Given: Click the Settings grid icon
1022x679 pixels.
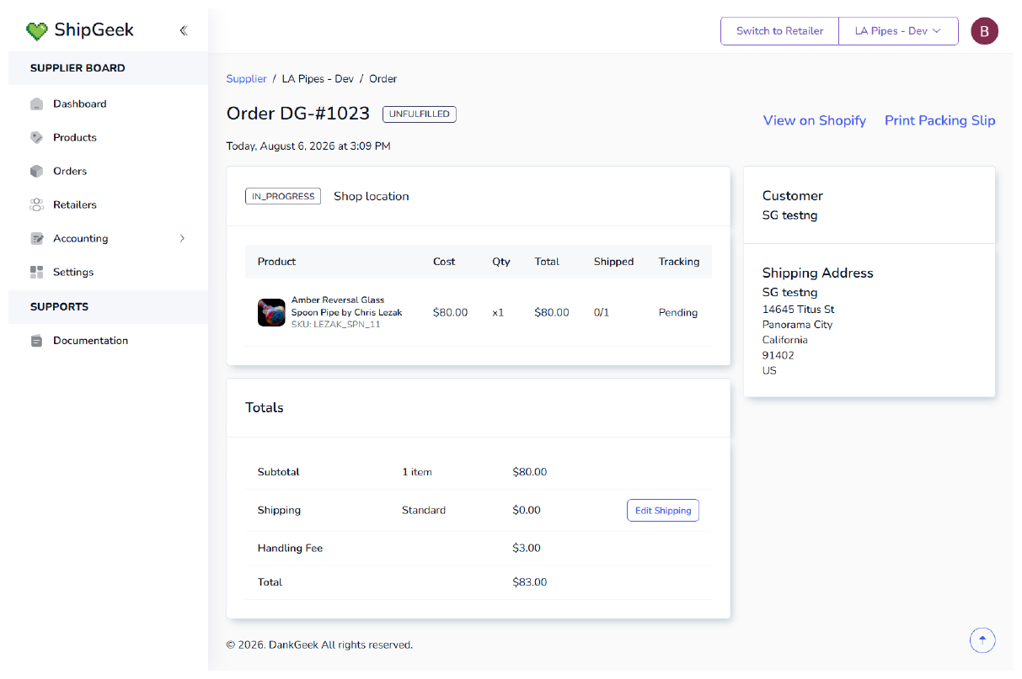Looking at the screenshot, I should point(36,272).
